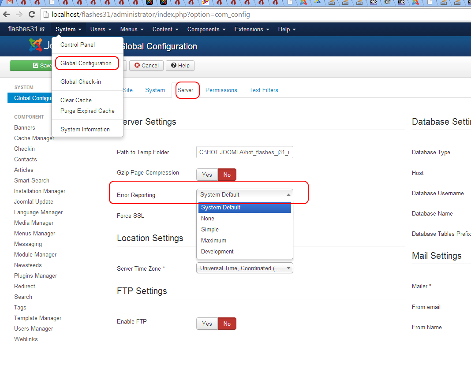The width and height of the screenshot is (471, 391).
Task: Click the Help question mark icon
Action: (174, 65)
